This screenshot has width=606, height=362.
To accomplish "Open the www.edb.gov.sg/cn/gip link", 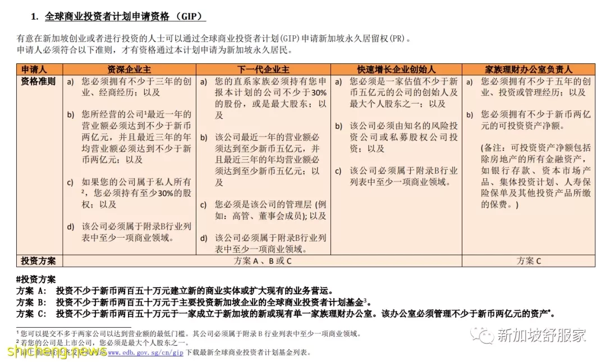I will [145, 352].
